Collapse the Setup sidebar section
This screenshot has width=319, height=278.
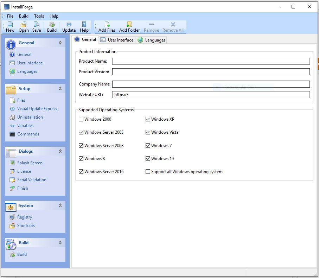tap(60, 89)
